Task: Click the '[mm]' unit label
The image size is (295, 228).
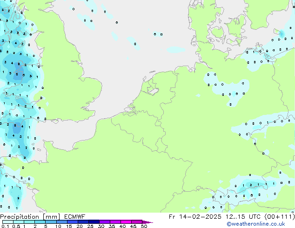Action: pyautogui.click(x=51, y=217)
